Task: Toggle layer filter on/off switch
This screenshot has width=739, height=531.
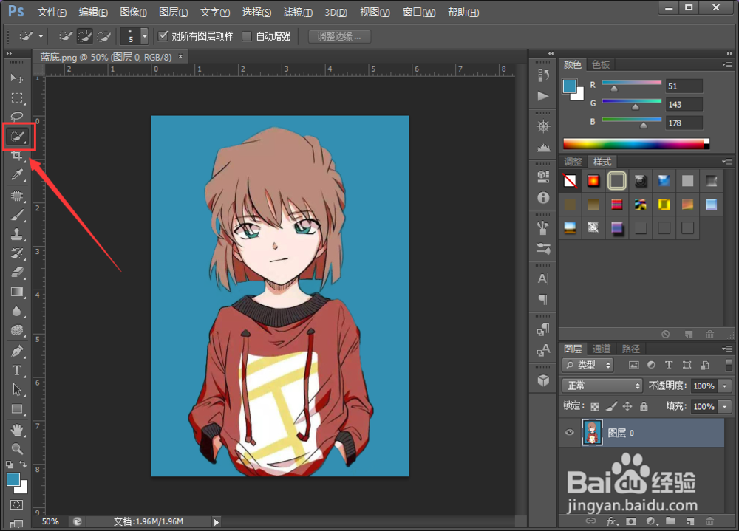Action: [x=729, y=365]
